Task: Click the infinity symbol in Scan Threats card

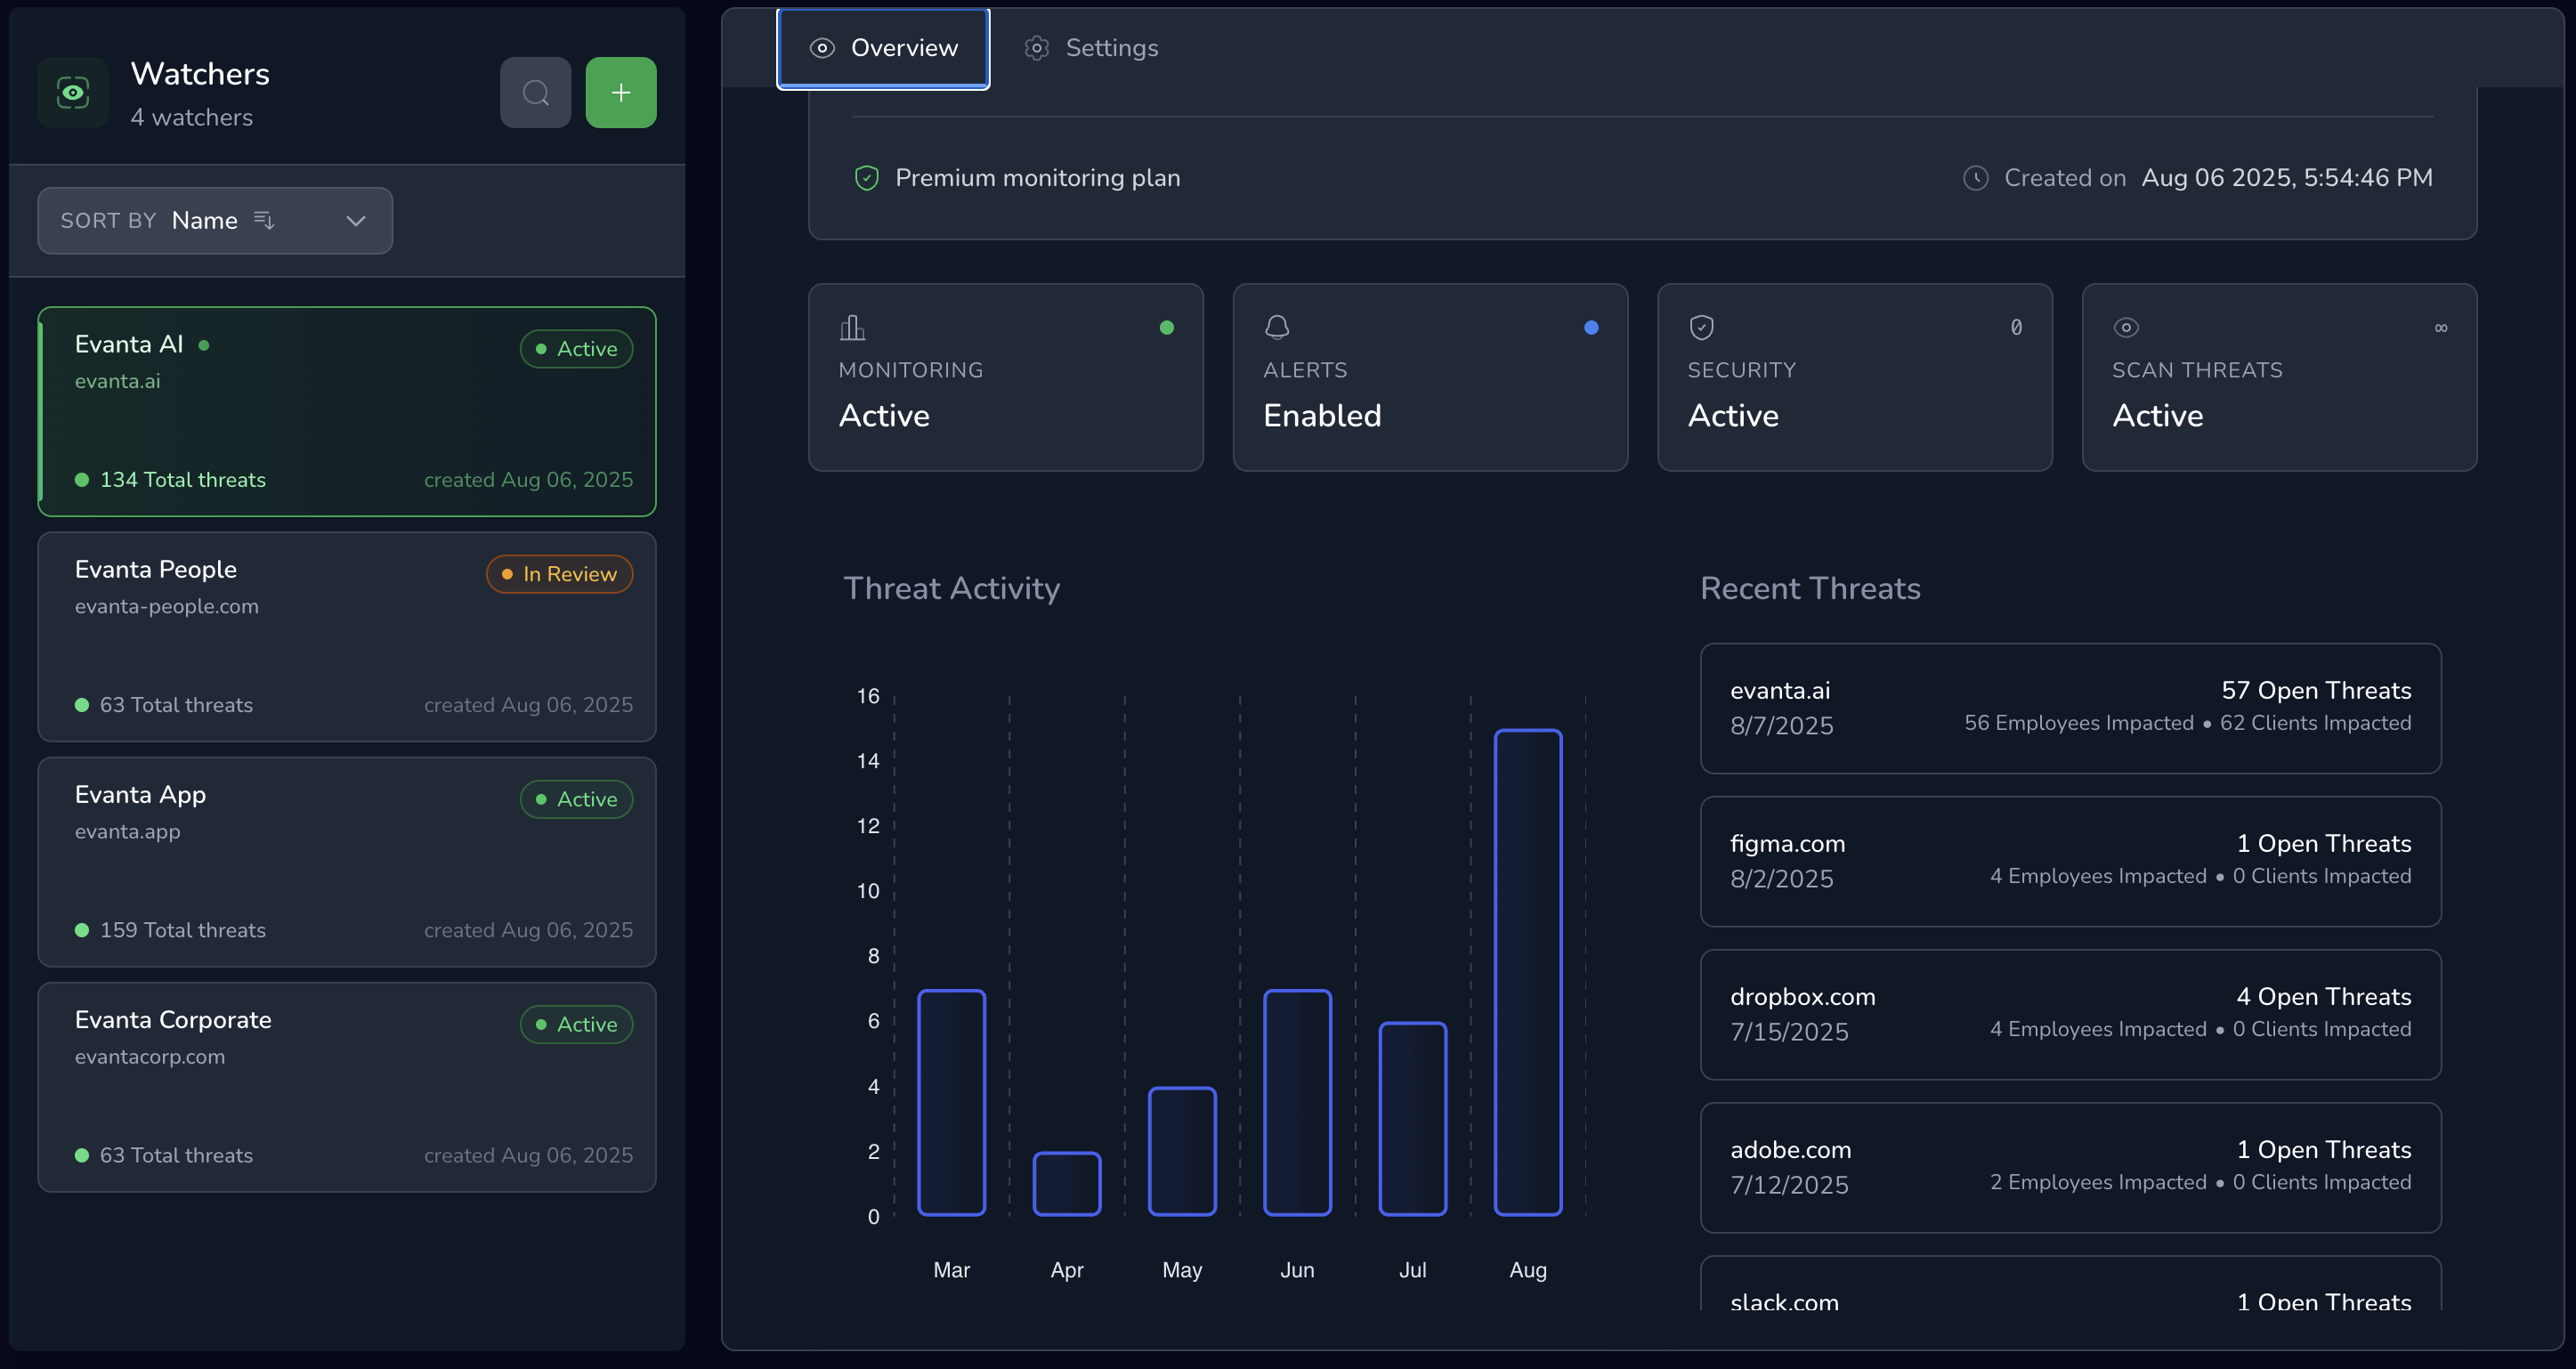Action: (2441, 327)
